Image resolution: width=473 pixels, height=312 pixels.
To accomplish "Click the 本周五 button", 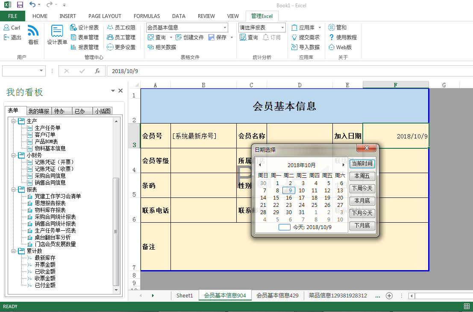I will [362, 176].
